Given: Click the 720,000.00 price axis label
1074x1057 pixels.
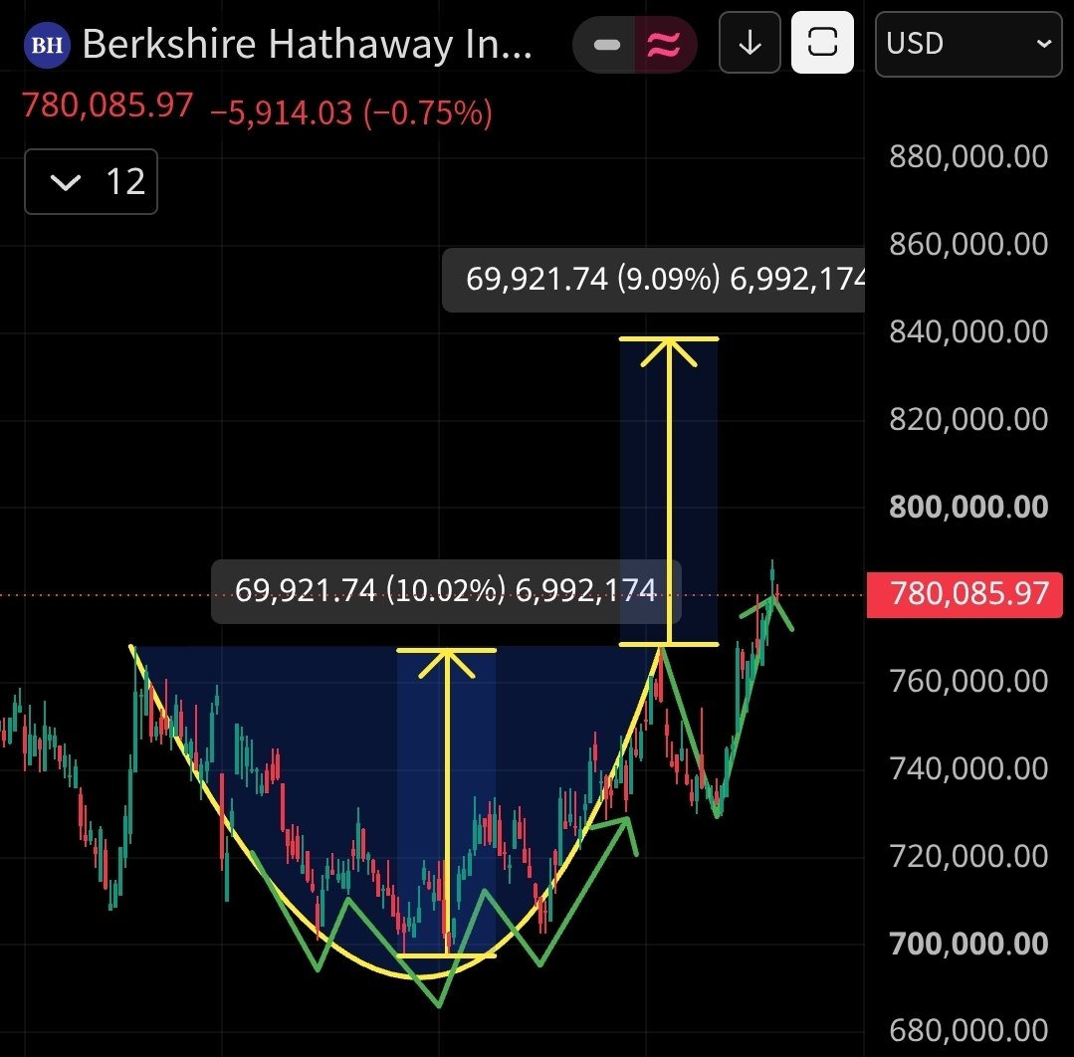Looking at the screenshot, I should coord(968,856).
